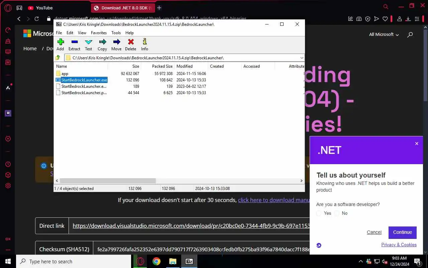Viewport: 428px width, 268px height.
Task: Run Test on the archive in 7-Zip
Action: click(88, 45)
